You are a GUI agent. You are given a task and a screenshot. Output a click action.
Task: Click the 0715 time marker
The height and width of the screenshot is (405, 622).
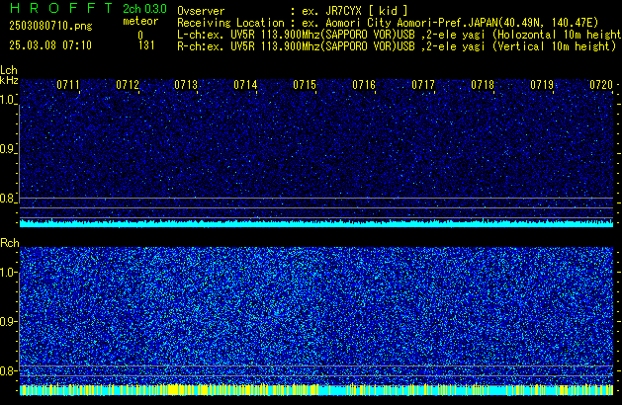305,85
